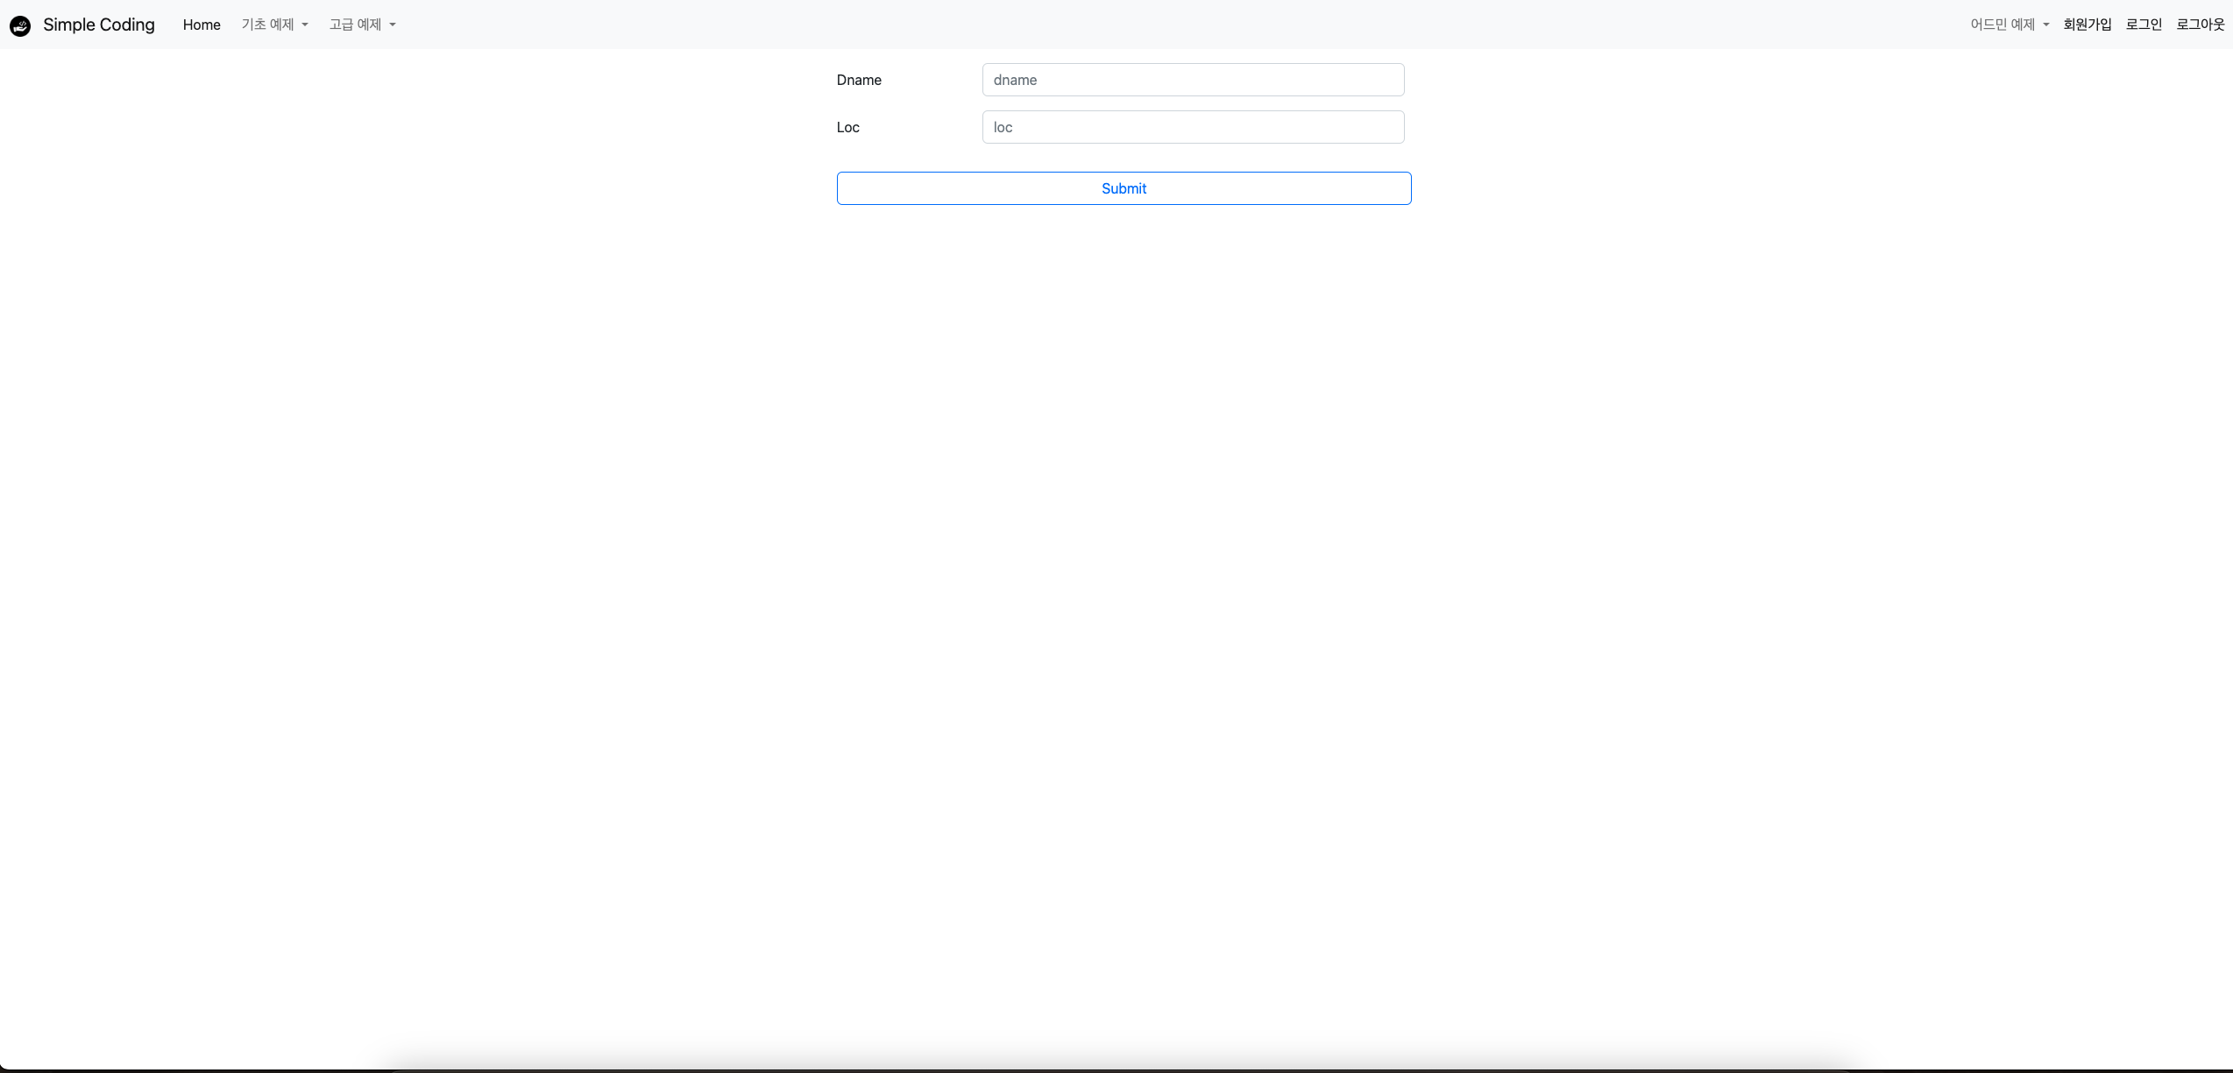The image size is (2233, 1073).
Task: Open the 회원가입 sign-up link
Action: click(2088, 25)
